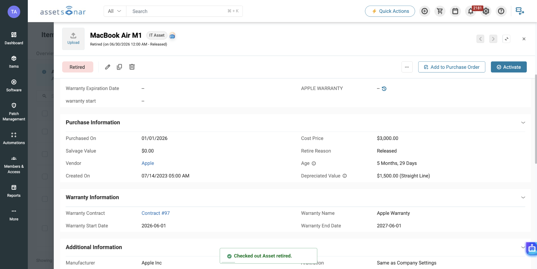Screen dimensions: 537x269
Task: Collapse the Warranty Information section
Action: coord(523,198)
